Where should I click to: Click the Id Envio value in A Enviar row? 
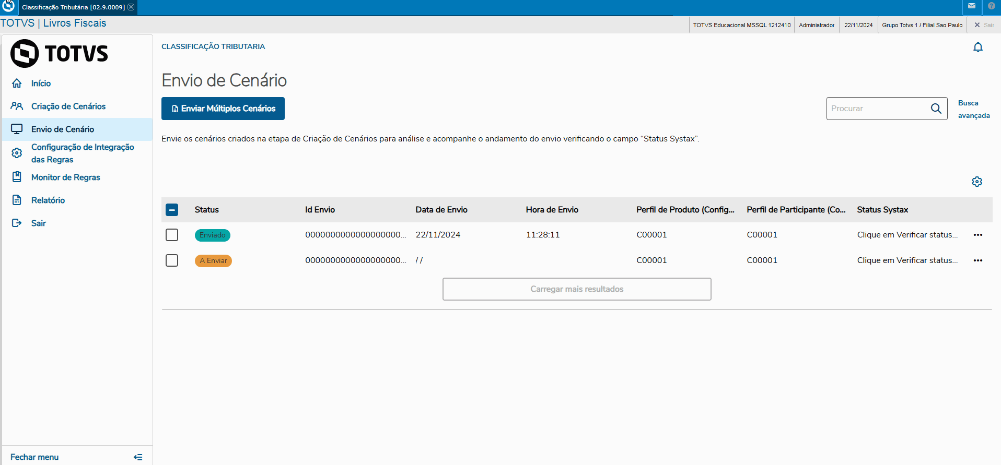tap(356, 260)
